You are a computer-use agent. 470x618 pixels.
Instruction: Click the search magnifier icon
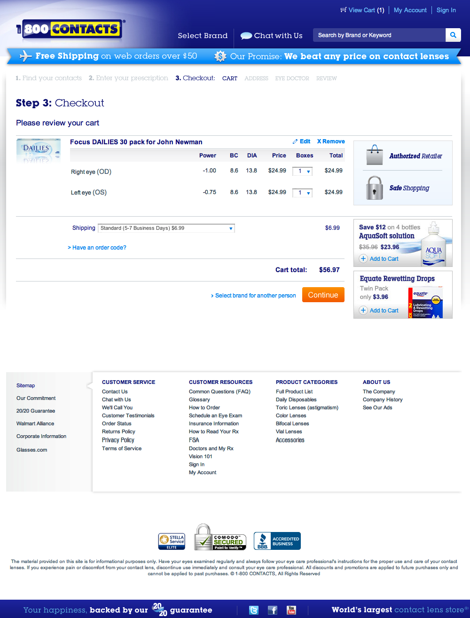[x=453, y=35]
